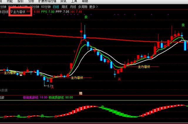This screenshot has width=188, height=124.
Task: Click the green 卖 marker at the chart's right edge
Action: click(x=183, y=26)
